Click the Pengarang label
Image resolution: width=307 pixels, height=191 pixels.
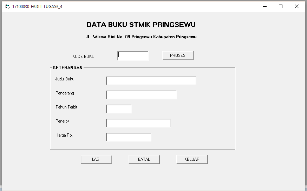coord(65,93)
